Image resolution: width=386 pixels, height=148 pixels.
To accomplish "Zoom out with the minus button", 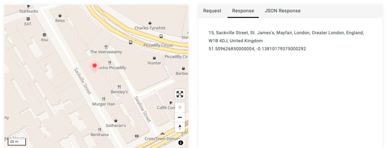I will pyautogui.click(x=180, y=117).
